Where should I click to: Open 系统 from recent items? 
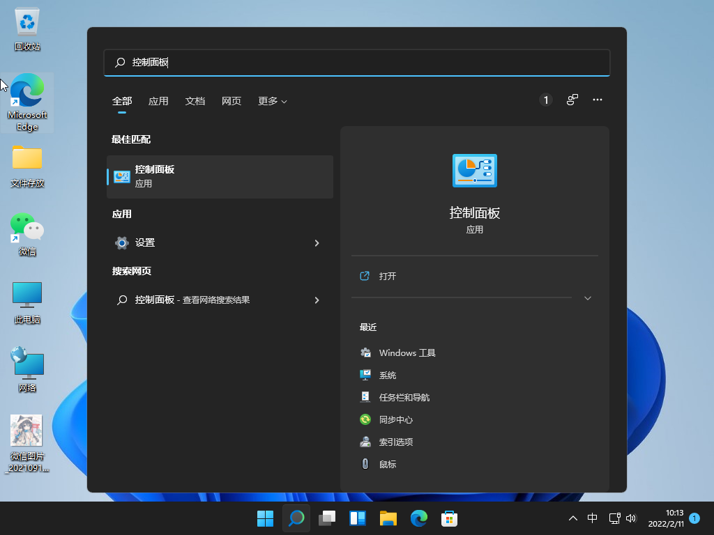[387, 375]
